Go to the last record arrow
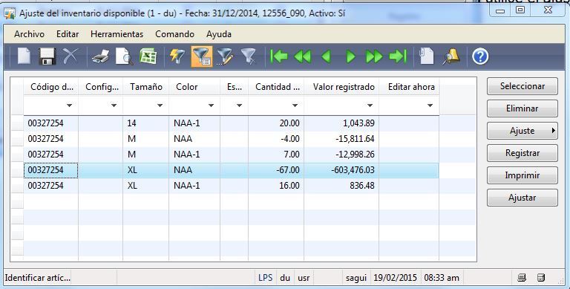Screen dimensions: 570x289 [398, 56]
